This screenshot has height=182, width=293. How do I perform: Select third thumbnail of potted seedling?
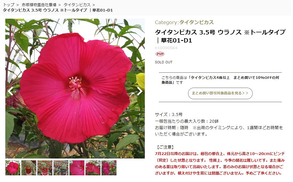click(45, 168)
